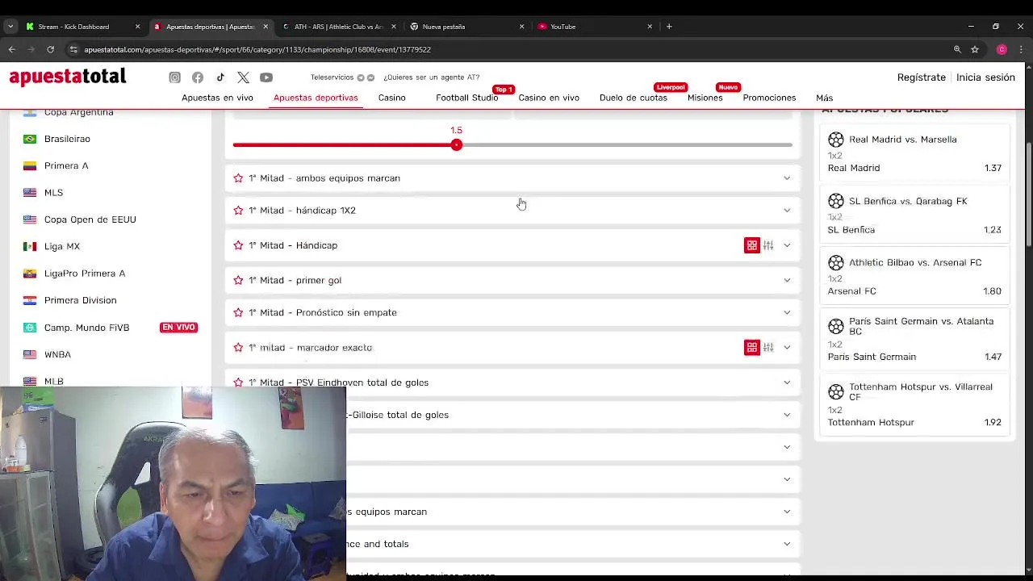Open the Chrome profile avatar
This screenshot has height=581, width=1033.
point(1002,49)
